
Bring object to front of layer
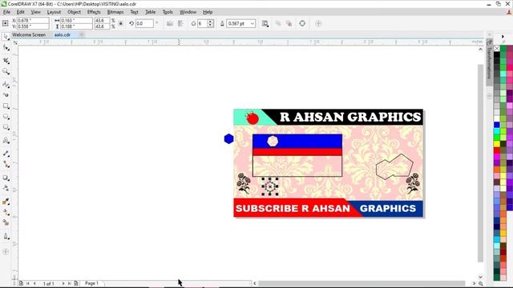tap(278, 23)
